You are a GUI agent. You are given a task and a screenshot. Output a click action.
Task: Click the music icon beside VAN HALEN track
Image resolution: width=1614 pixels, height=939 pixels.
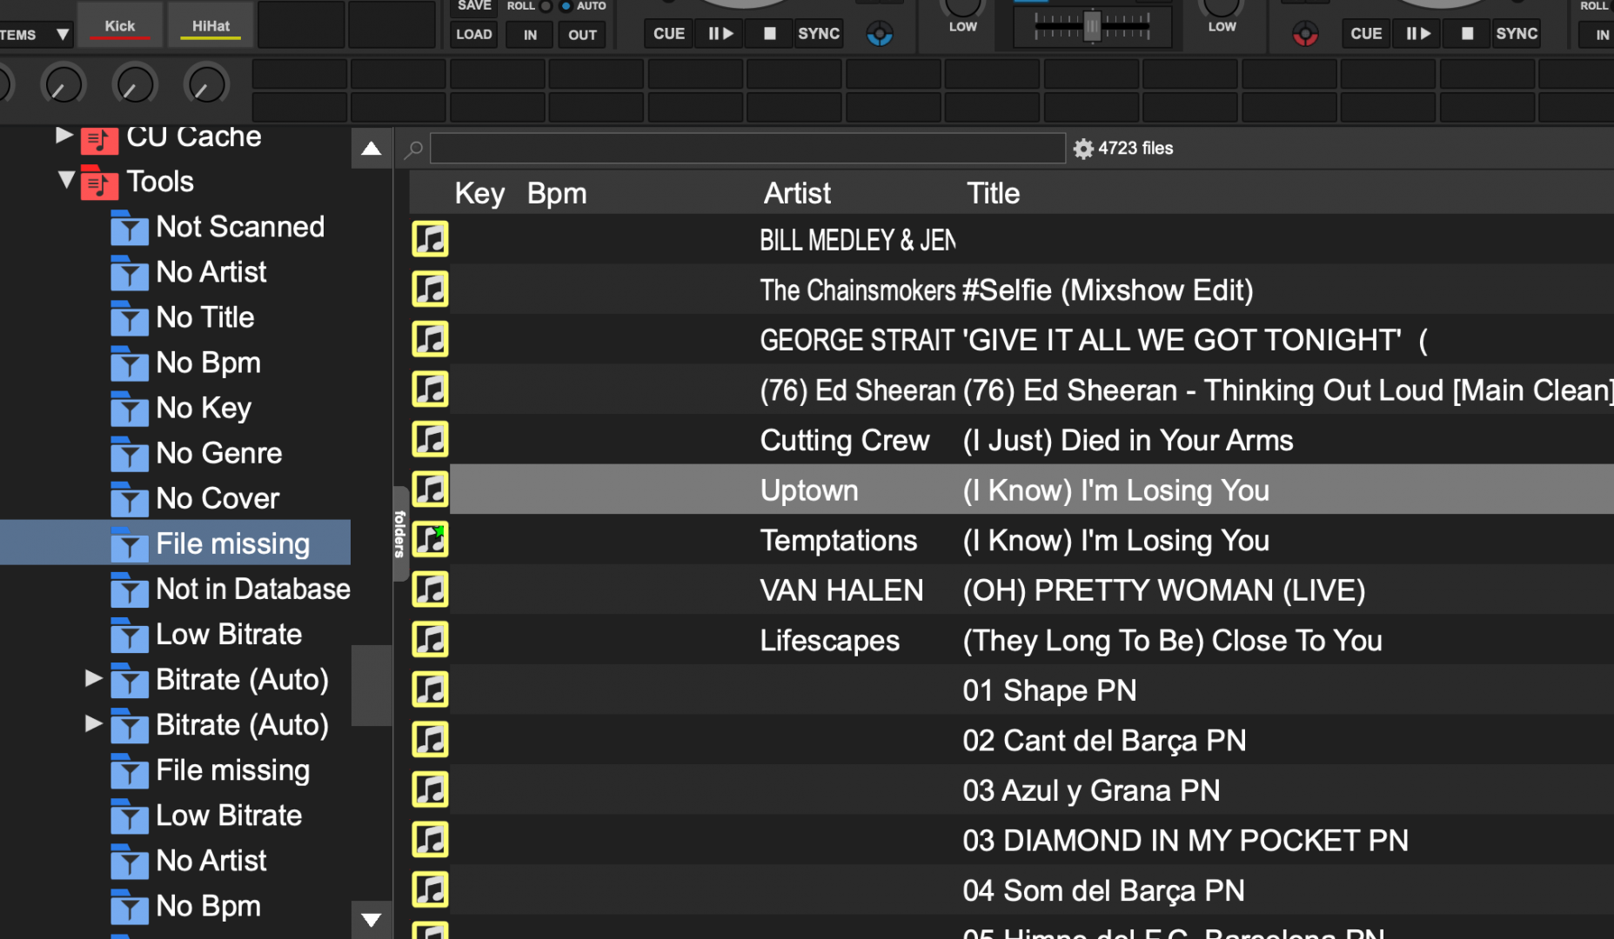pos(430,589)
